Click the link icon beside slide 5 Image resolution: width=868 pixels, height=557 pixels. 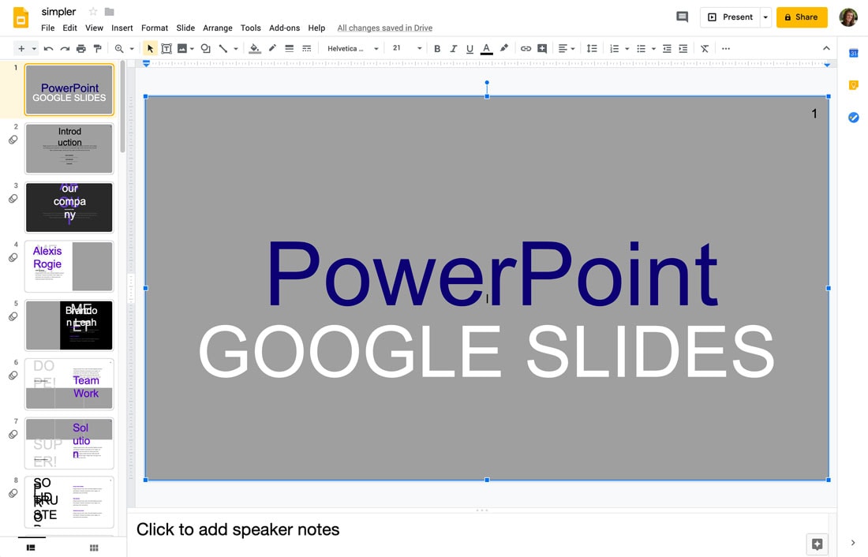click(13, 316)
